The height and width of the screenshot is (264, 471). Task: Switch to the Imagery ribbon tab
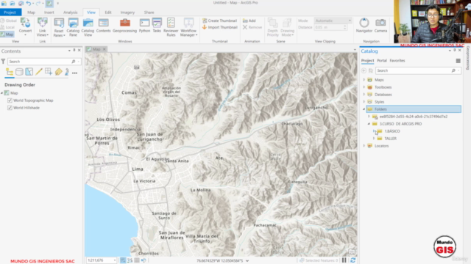[127, 12]
